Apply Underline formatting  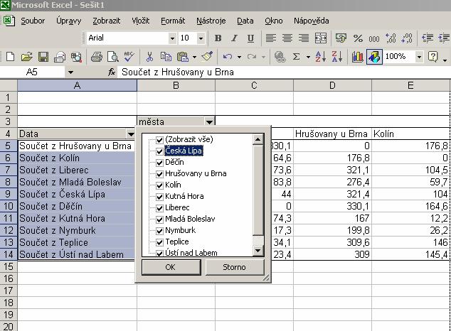[x=250, y=38]
